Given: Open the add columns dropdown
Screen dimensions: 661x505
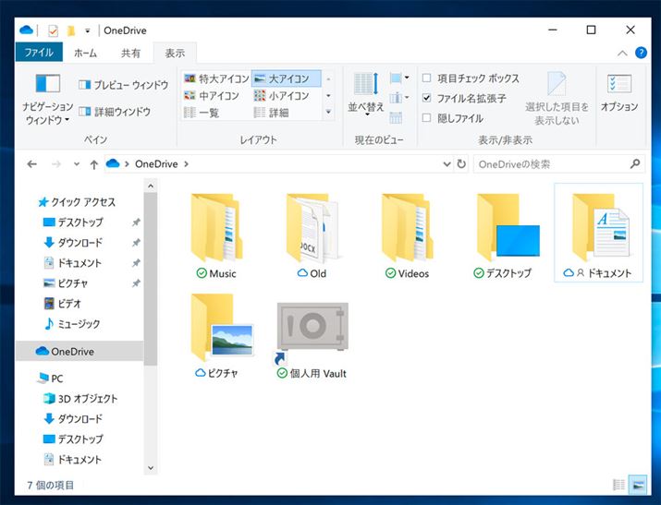Looking at the screenshot, I should (399, 98).
